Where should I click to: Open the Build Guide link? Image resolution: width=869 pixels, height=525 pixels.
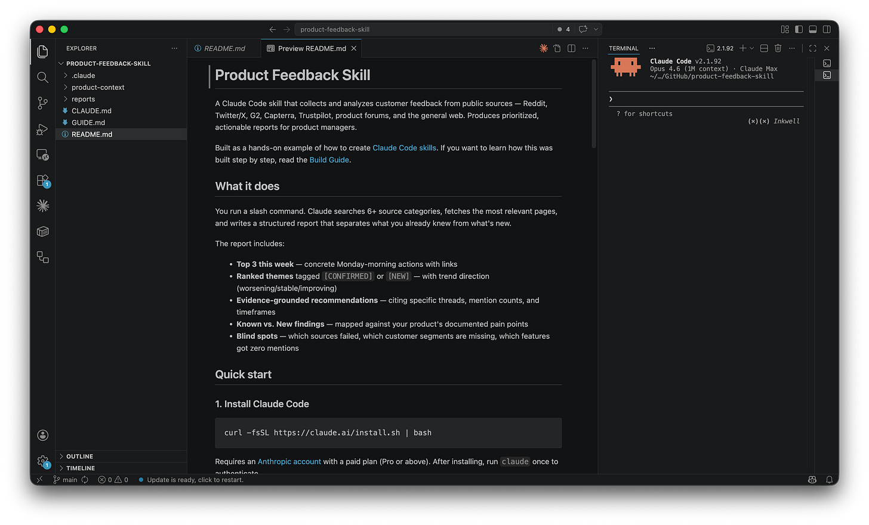329,159
